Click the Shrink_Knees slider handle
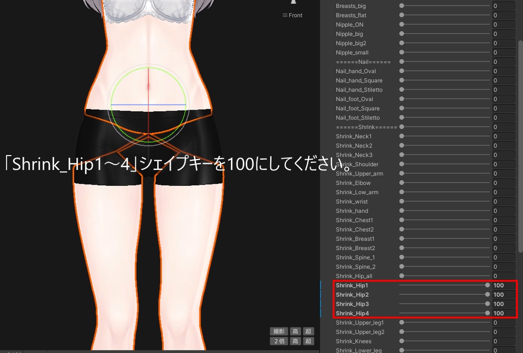 (401, 341)
